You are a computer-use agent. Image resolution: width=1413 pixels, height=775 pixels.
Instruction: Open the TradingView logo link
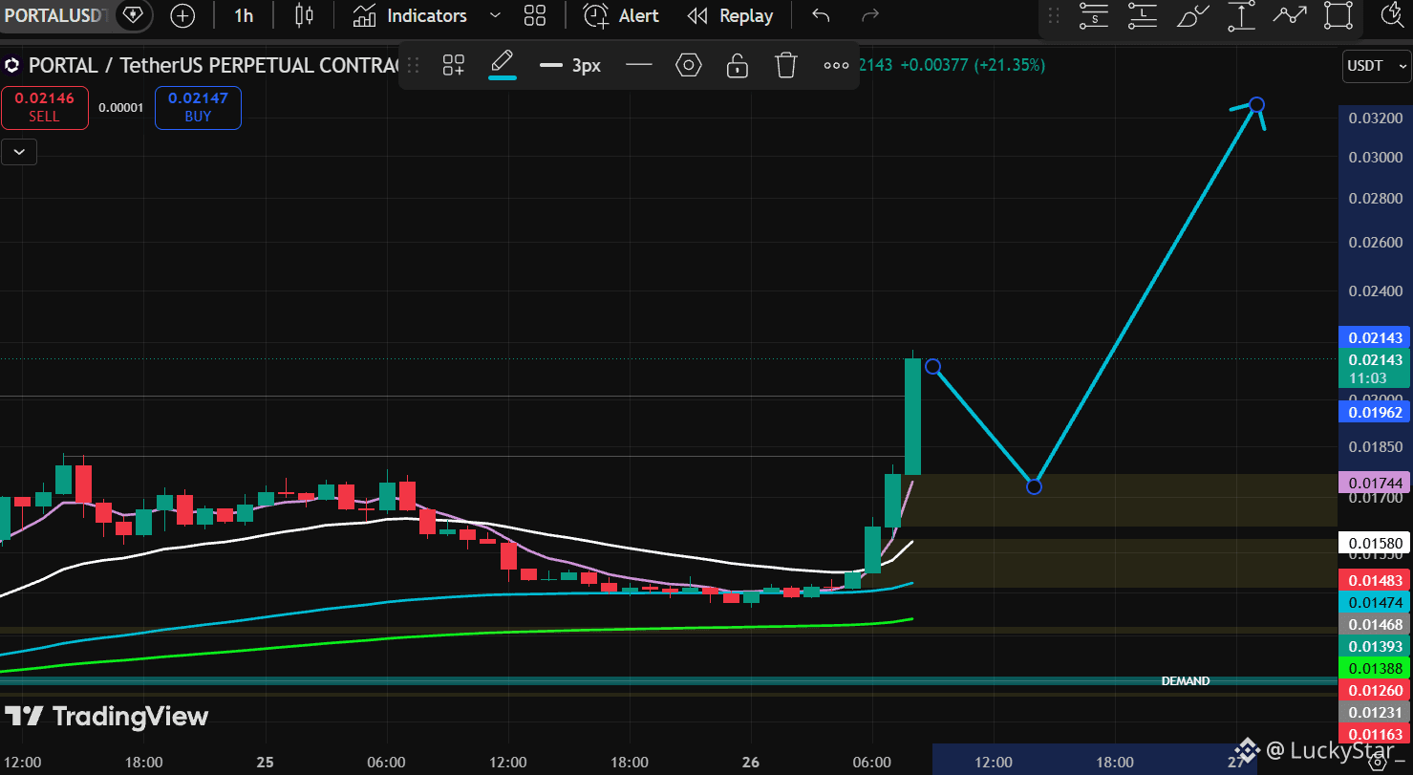click(106, 716)
